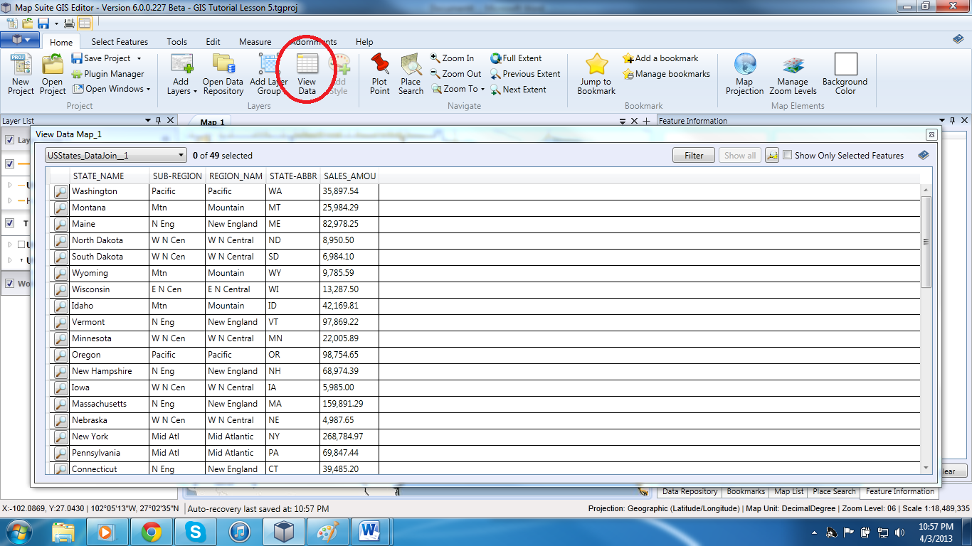972x546 pixels.
Task: Launch Place Search tool
Action: 411,65
